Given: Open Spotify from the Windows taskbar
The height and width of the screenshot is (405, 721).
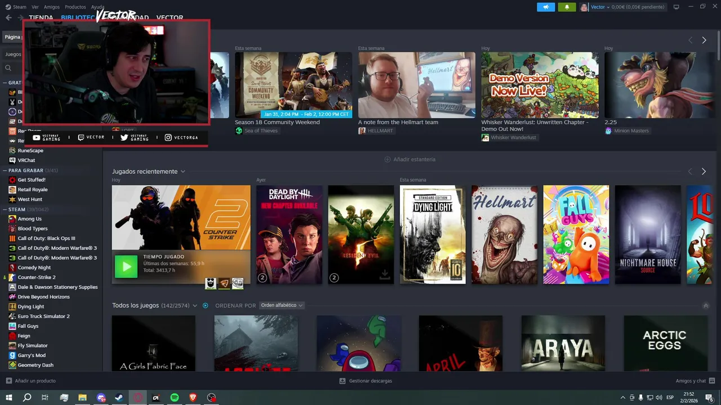Looking at the screenshot, I should tap(175, 398).
